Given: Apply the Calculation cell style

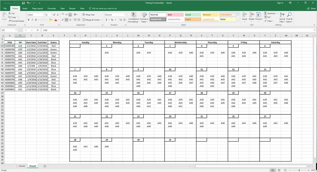Looking at the screenshot, I should coord(228,15).
